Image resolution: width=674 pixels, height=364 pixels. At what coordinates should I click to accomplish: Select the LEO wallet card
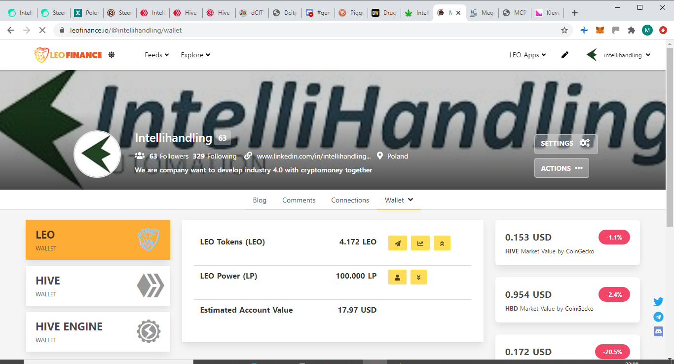click(x=98, y=240)
